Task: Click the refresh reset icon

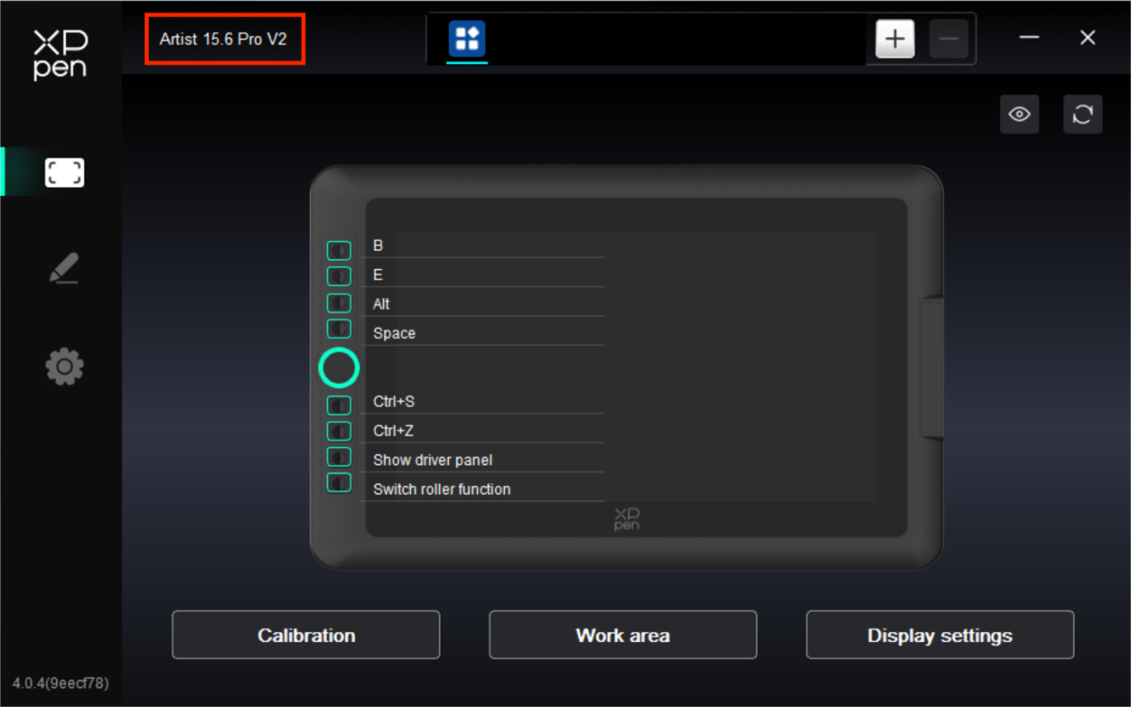Action: (1083, 114)
